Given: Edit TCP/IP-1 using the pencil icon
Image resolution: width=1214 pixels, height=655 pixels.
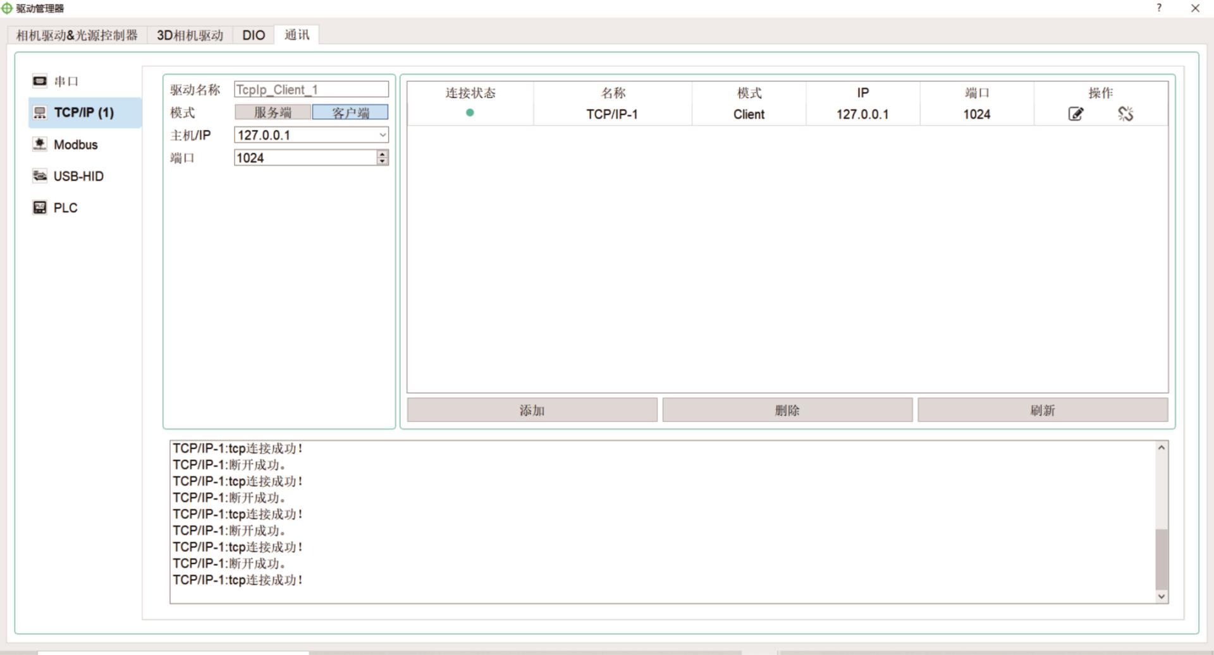Looking at the screenshot, I should [x=1075, y=114].
